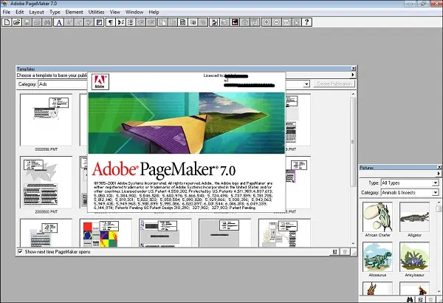Image resolution: width=443 pixels, height=303 pixels.
Task: Click the Increase Font Size icon
Action: [69, 22]
